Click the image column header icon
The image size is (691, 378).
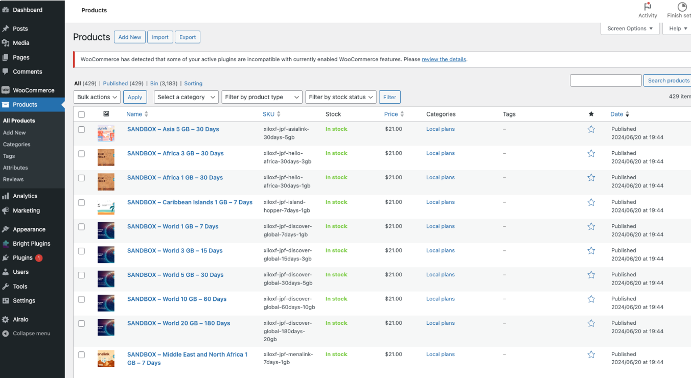pyautogui.click(x=106, y=114)
